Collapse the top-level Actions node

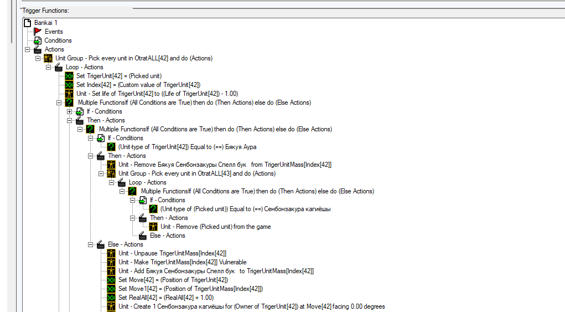click(27, 49)
